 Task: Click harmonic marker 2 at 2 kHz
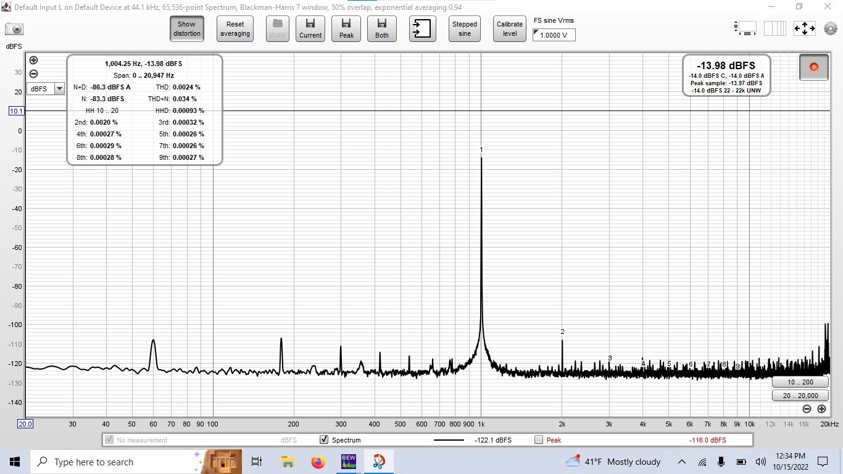[x=562, y=331]
